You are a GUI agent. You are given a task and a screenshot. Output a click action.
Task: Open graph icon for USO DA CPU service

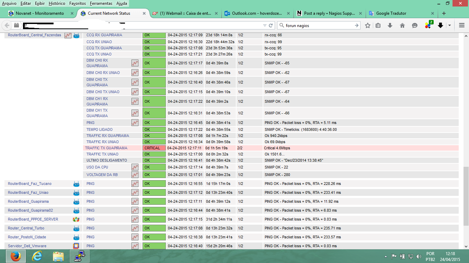pyautogui.click(x=135, y=167)
